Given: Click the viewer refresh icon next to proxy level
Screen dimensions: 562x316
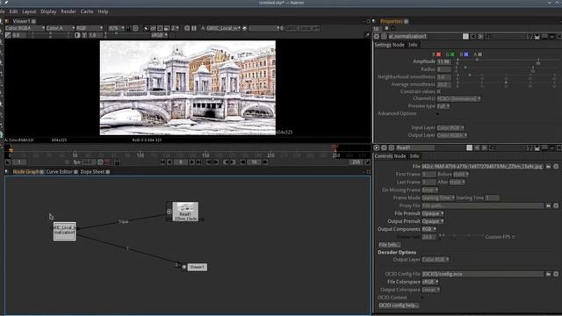Looking at the screenshot, I should [187, 28].
